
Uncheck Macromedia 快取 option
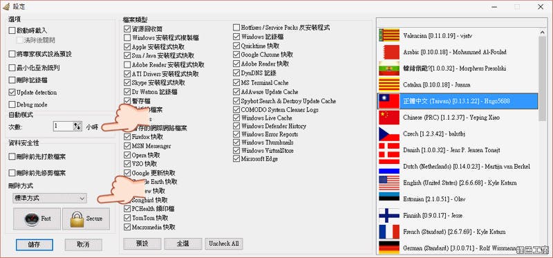point(127,227)
